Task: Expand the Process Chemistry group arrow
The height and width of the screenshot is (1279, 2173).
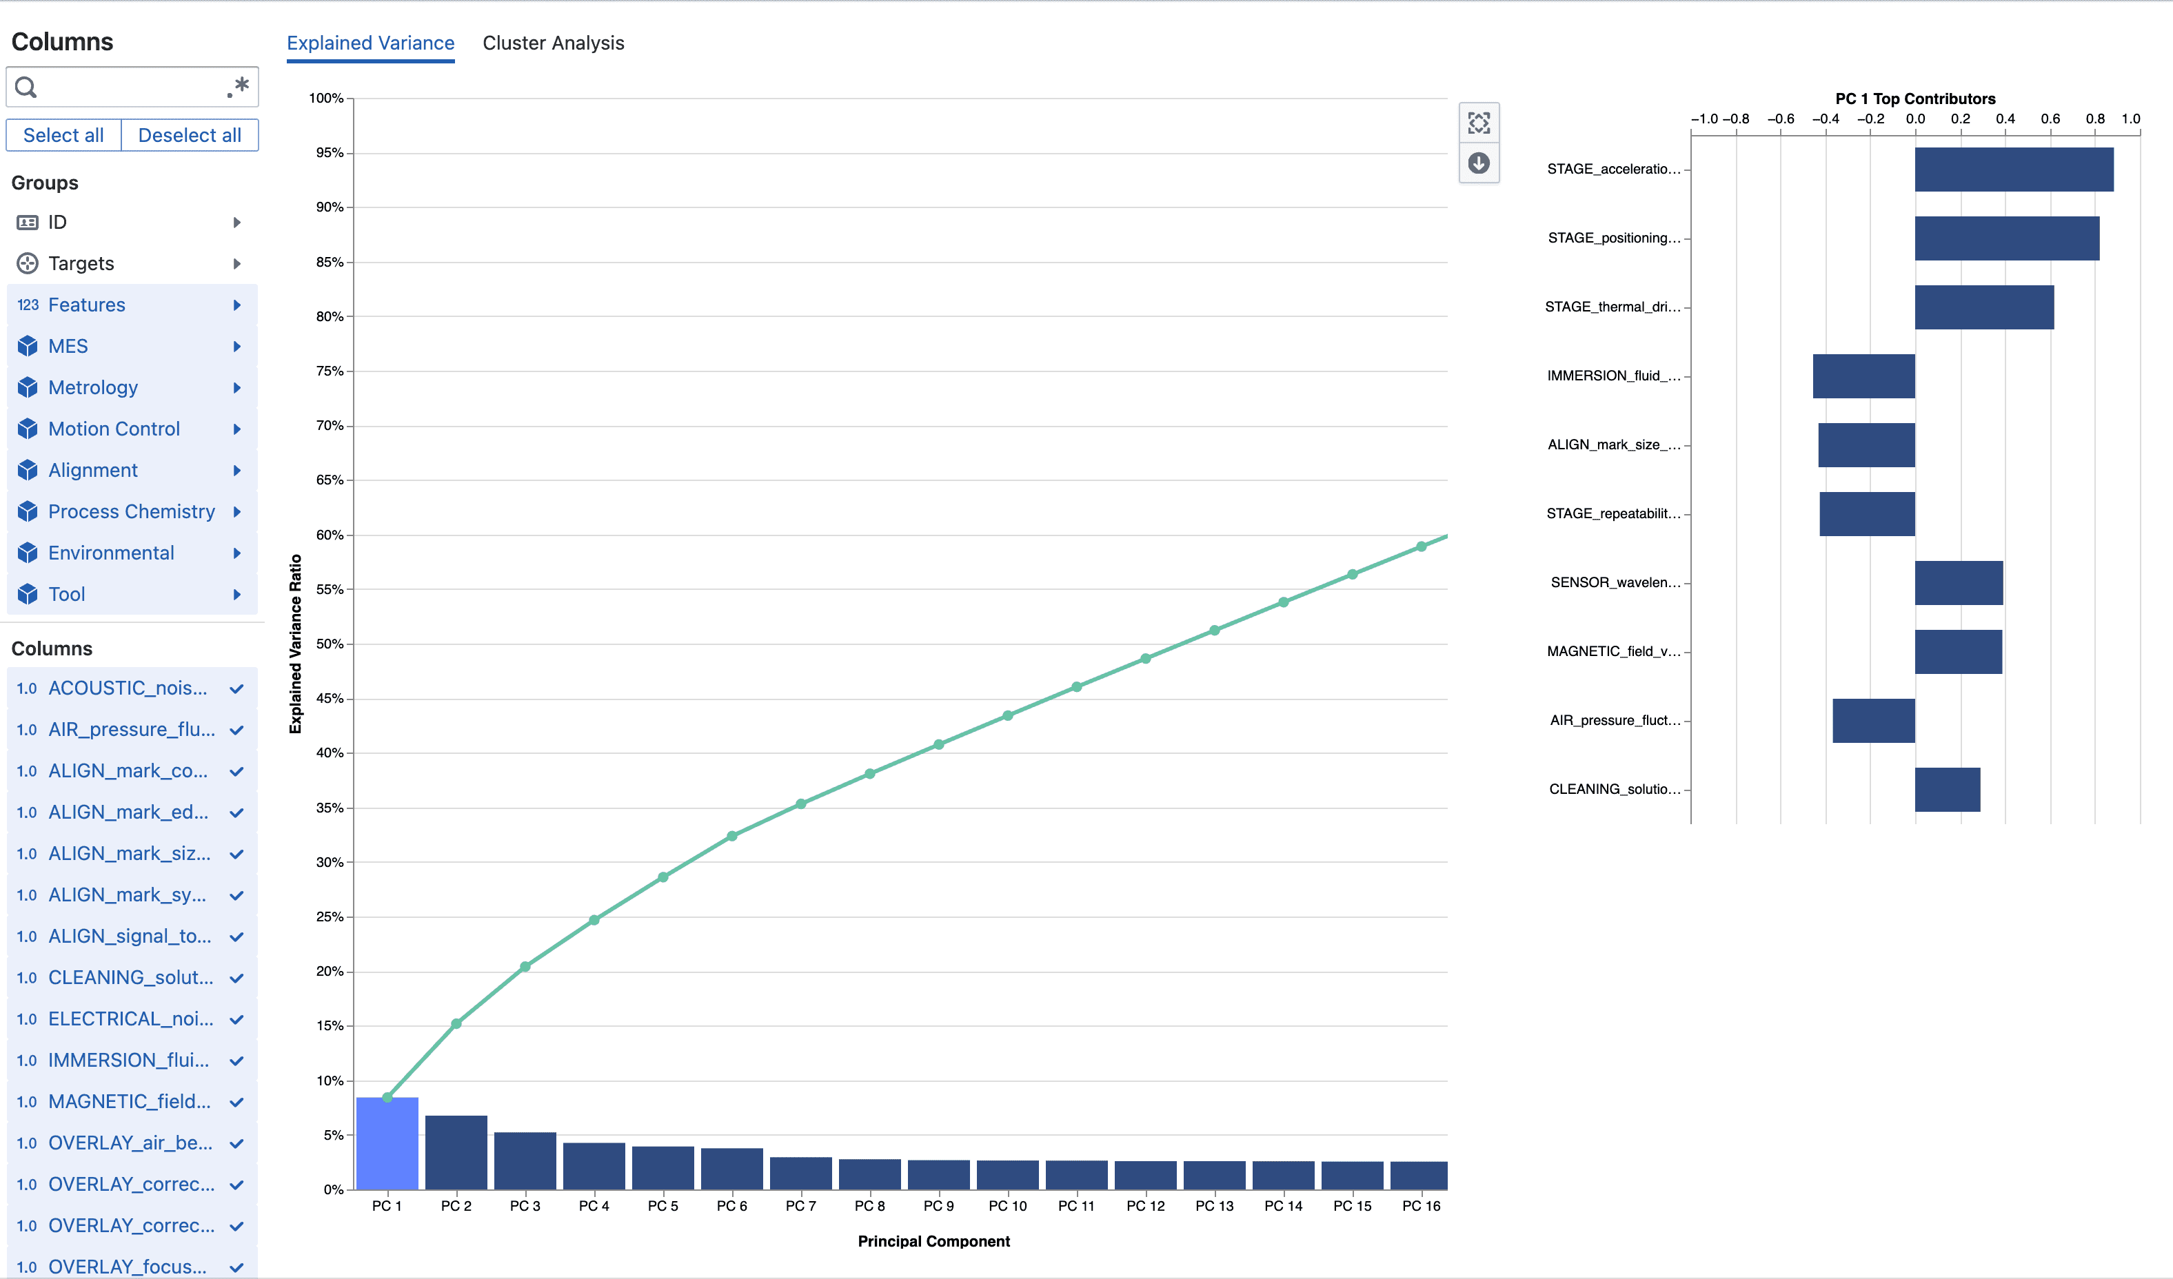Action: click(237, 512)
